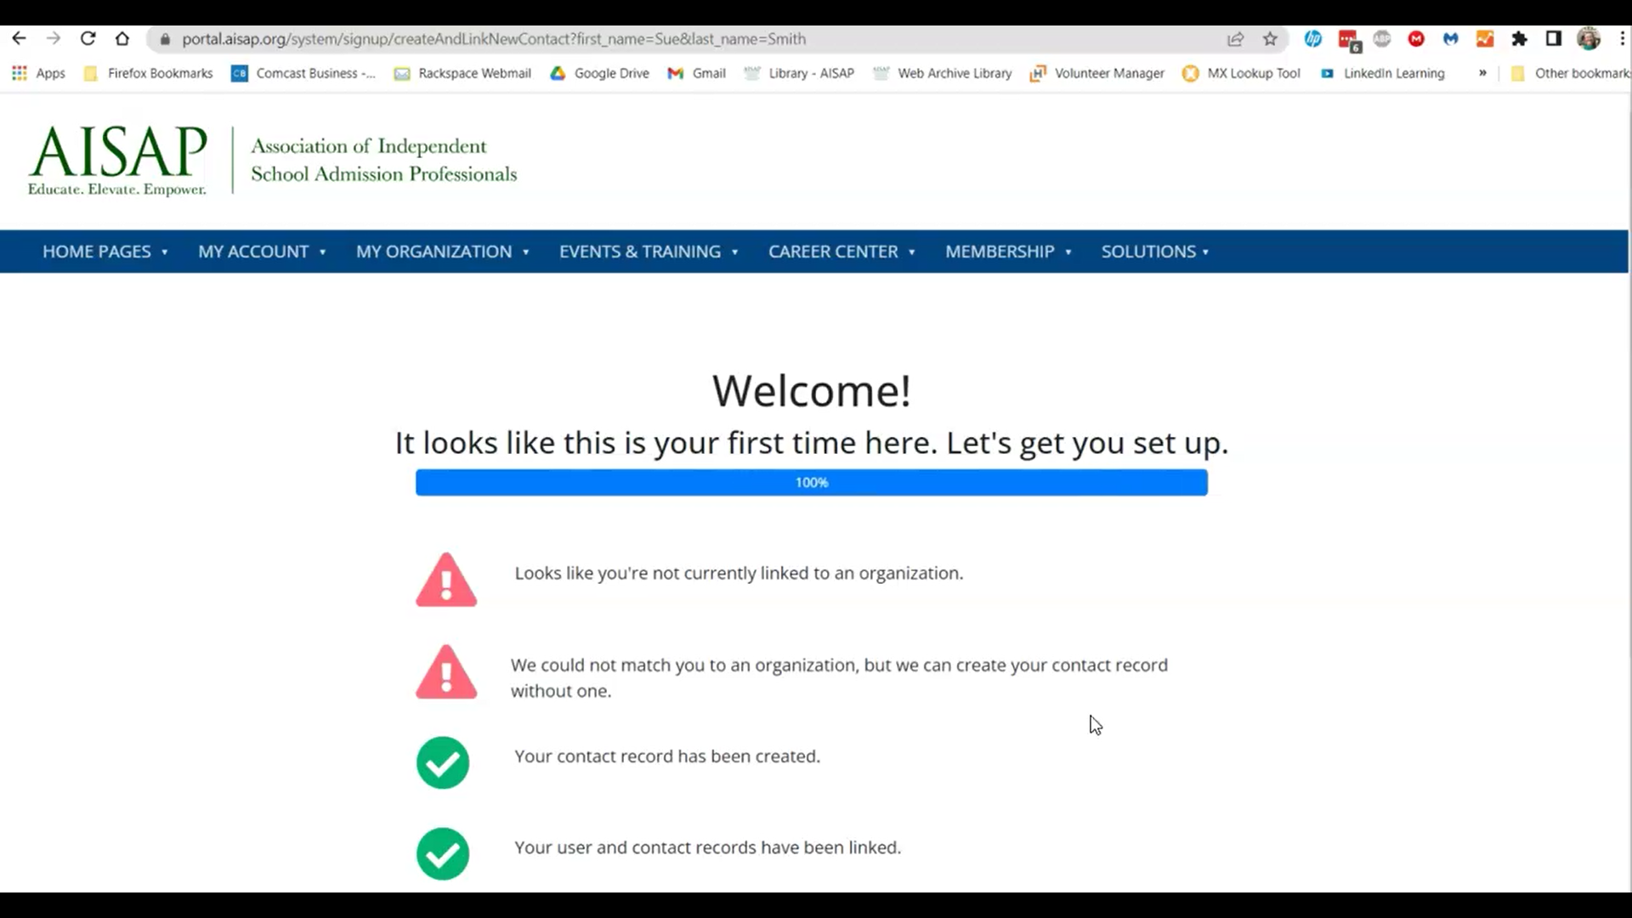Open the MEGA extension
This screenshot has height=918, width=1632.
pos(1415,39)
